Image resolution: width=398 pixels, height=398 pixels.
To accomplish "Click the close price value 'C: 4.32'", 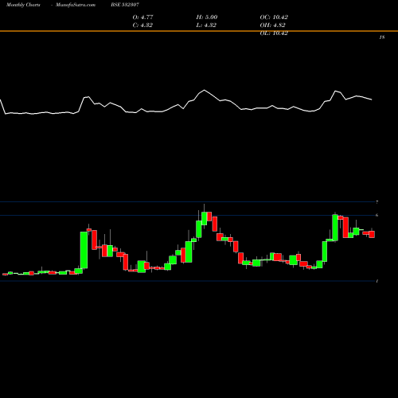I will 142,25.
